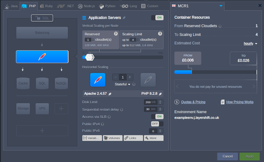
Task: Click the Scaling Limit cloudlets field
Action: 133,40
